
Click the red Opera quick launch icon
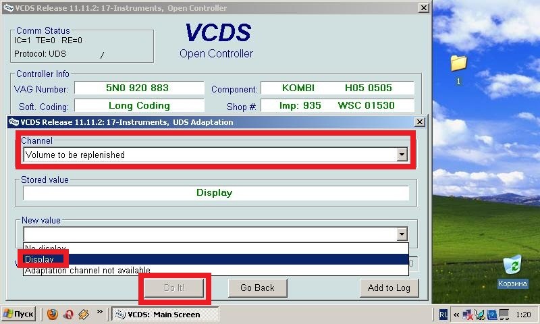click(68, 314)
